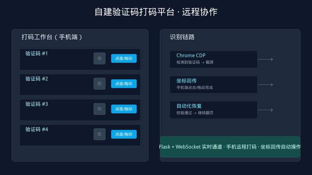Screen dimensions: 312x175
Task: Select the Chrome CDP step card
Action: (x=213, y=59)
